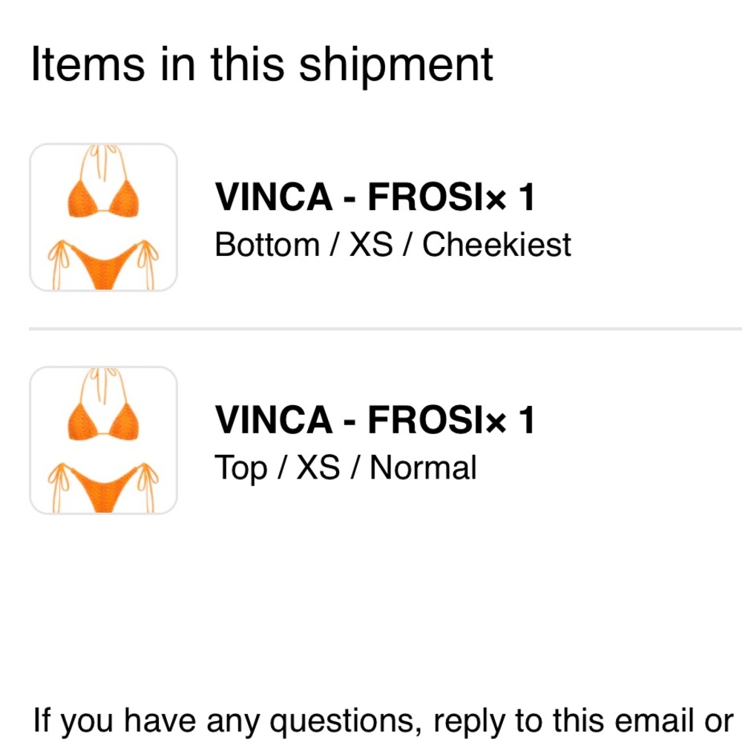Click the XS size in the Top item
This screenshot has height=742, width=742.
click(318, 467)
